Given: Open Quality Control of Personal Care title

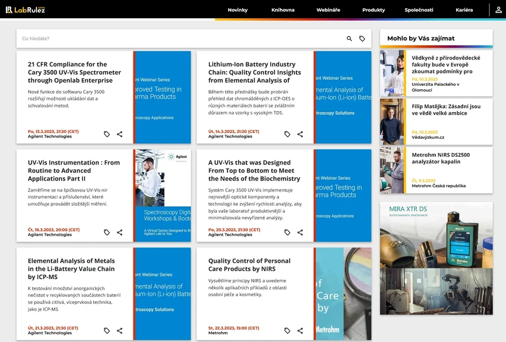Looking at the screenshot, I should coord(249,265).
